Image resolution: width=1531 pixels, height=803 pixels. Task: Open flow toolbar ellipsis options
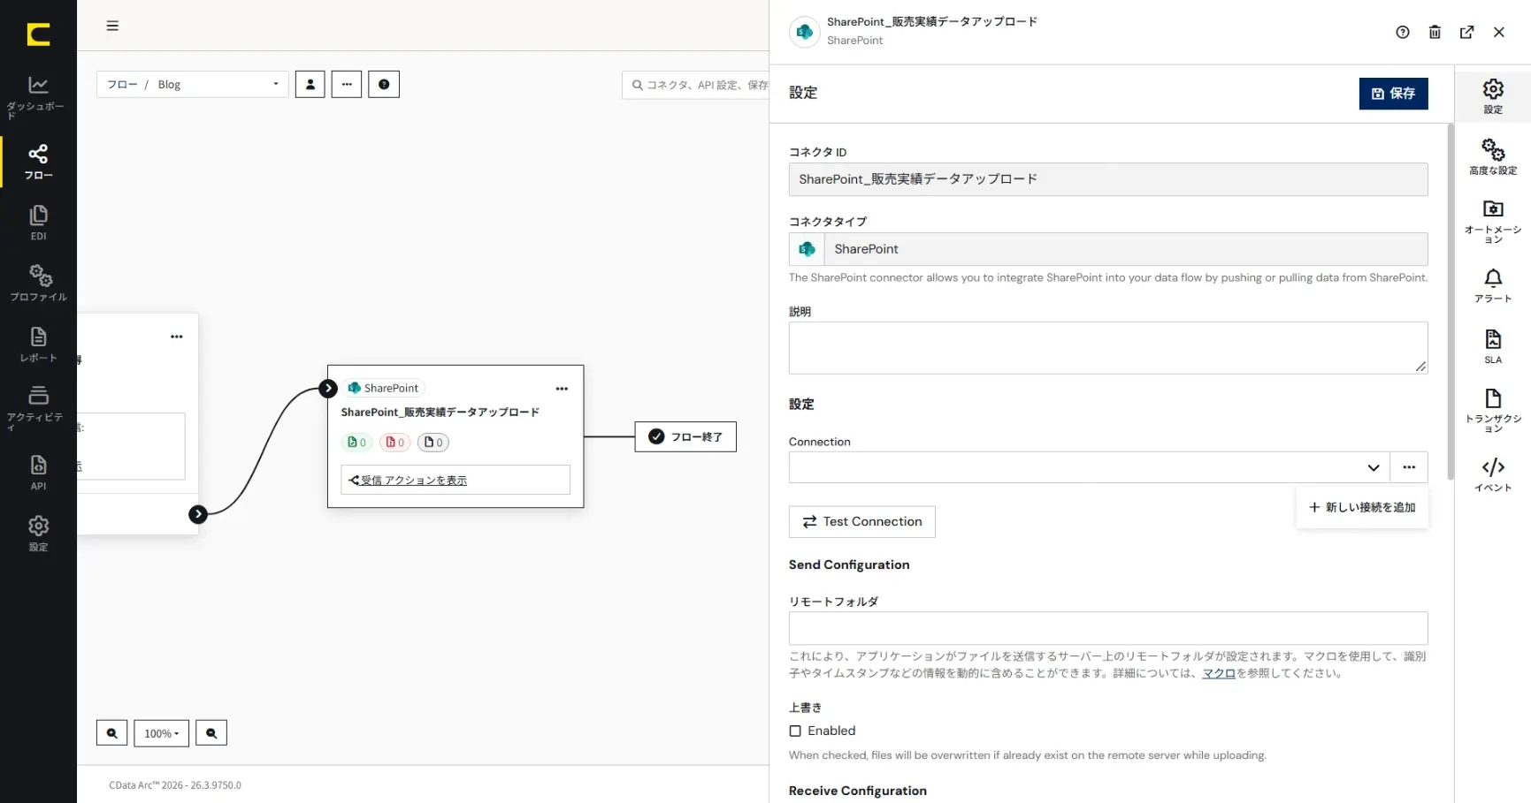(347, 85)
